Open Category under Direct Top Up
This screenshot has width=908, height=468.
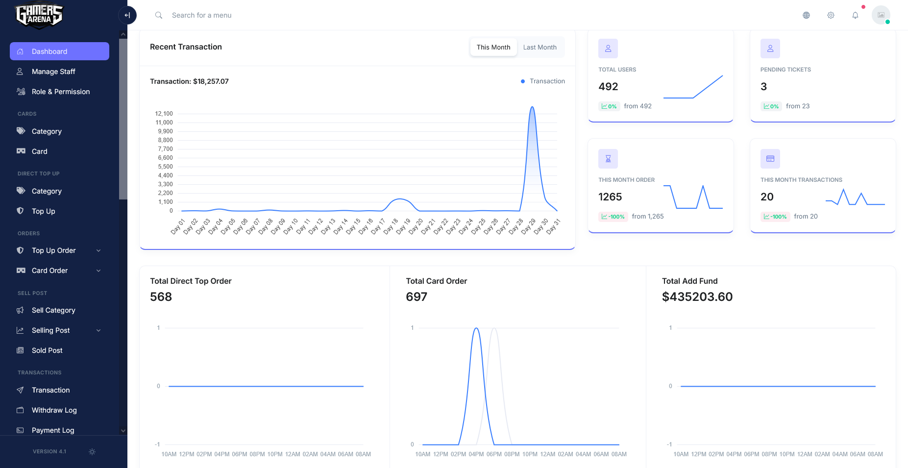click(x=59, y=191)
